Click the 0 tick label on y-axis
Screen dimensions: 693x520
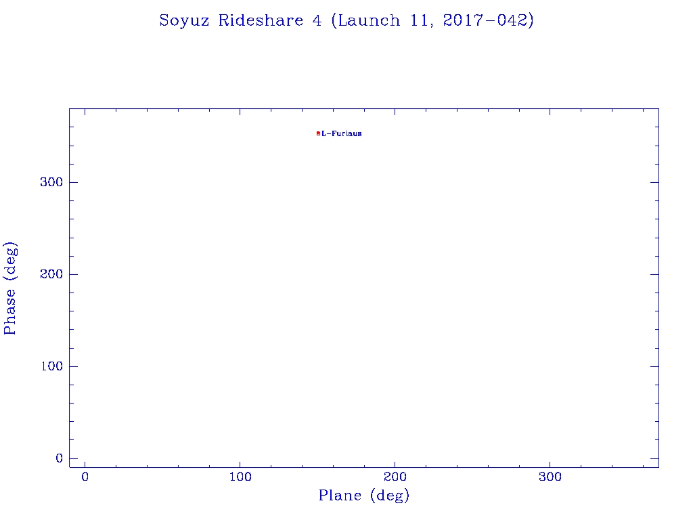click(x=59, y=458)
